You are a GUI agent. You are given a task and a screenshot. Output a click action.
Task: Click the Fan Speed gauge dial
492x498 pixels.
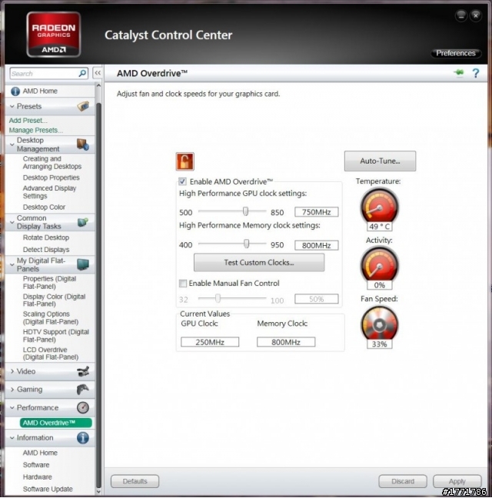pos(379,324)
